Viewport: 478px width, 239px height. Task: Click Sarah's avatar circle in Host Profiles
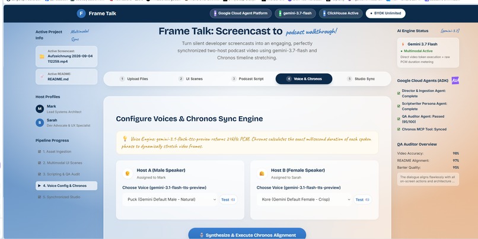[x=40, y=123]
